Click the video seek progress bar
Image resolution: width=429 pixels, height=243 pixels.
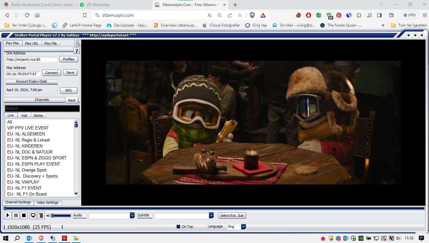pos(214,208)
